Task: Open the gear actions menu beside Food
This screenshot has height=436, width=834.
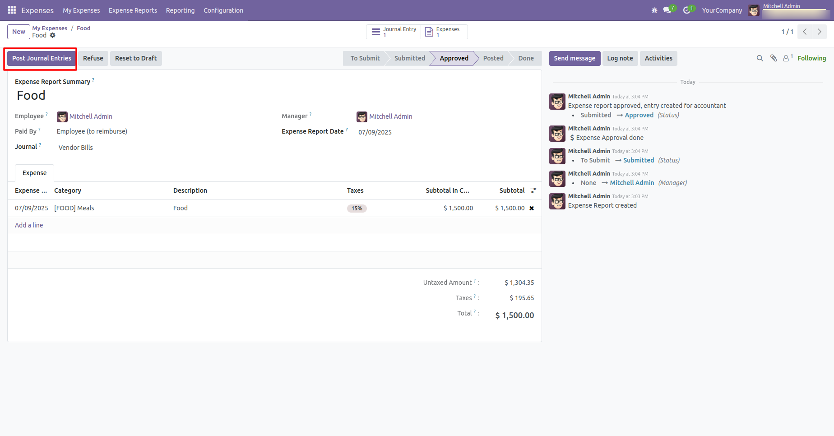Action: (x=53, y=35)
